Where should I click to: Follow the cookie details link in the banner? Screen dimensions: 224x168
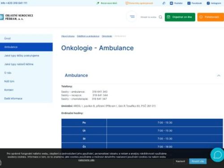click(86, 160)
